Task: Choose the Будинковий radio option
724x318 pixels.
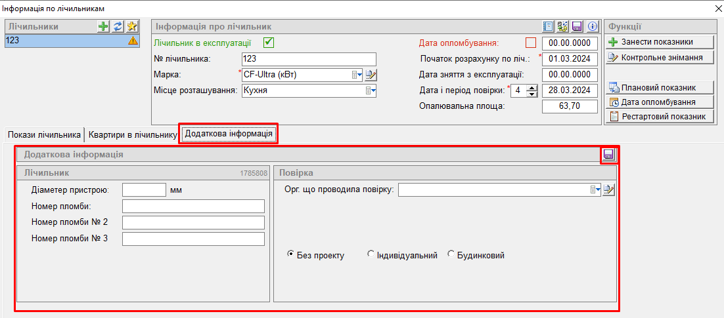Action: (451, 255)
